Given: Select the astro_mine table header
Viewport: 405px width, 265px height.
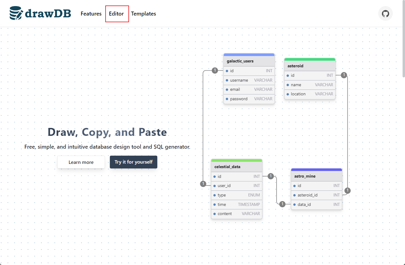Looking at the screenshot, I should [x=316, y=176].
